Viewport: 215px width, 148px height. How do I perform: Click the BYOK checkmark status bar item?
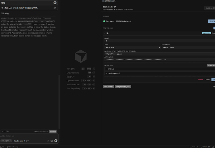tap(205, 147)
